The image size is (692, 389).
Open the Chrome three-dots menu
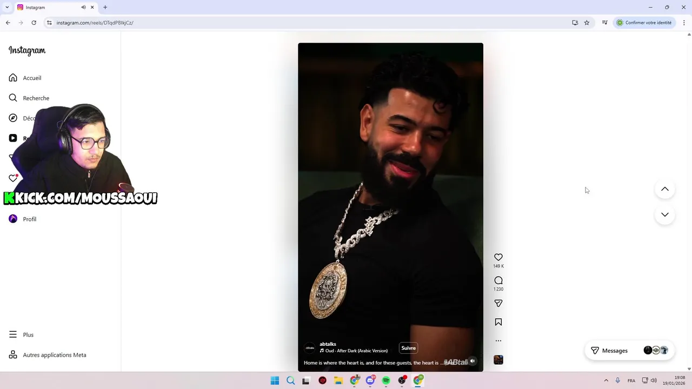(x=684, y=23)
